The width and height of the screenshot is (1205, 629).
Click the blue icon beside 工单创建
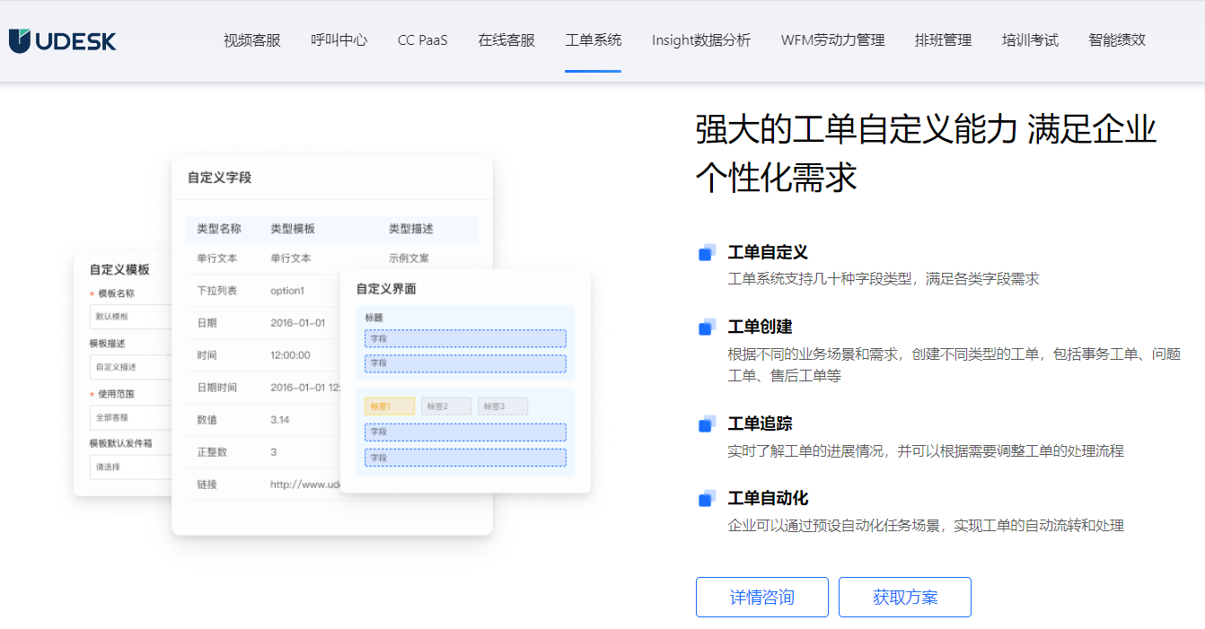click(x=707, y=328)
